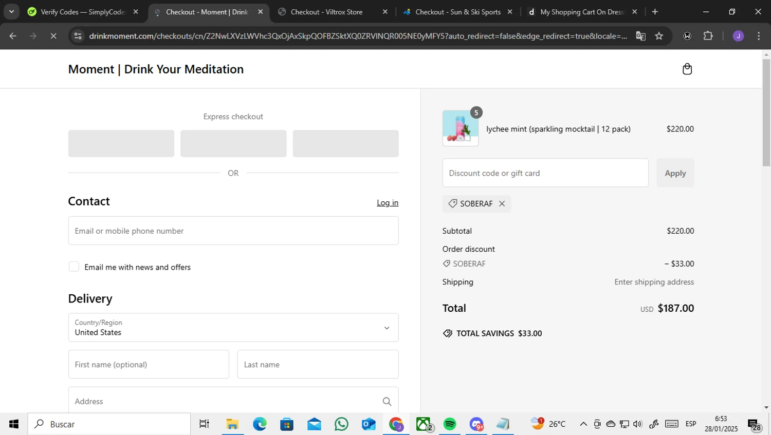Open the tab search dropdown arrow
771x435 pixels.
11,12
